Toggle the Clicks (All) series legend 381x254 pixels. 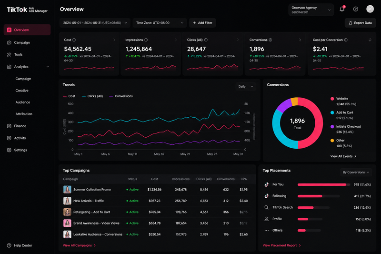[92, 96]
